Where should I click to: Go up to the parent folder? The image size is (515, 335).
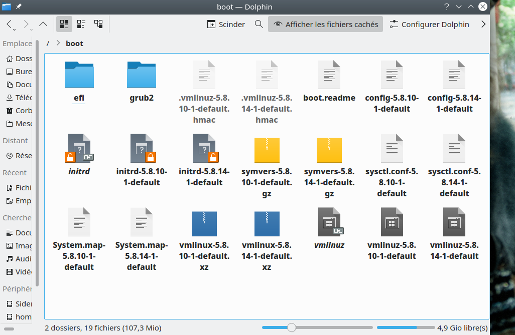click(x=43, y=24)
